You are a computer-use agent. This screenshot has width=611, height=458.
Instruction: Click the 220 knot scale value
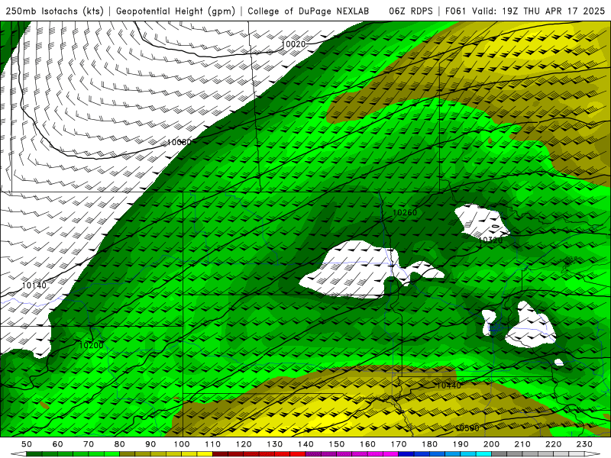point(553,444)
